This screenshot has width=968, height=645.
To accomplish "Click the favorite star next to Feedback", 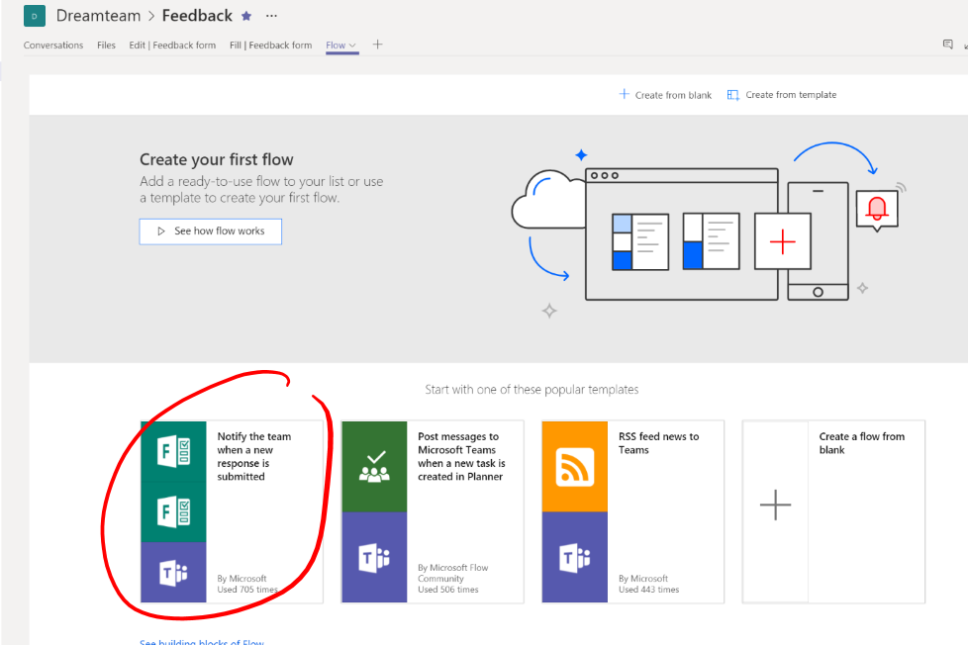I will (246, 16).
